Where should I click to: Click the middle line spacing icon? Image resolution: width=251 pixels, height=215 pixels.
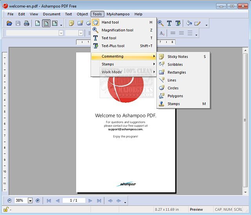181,33
